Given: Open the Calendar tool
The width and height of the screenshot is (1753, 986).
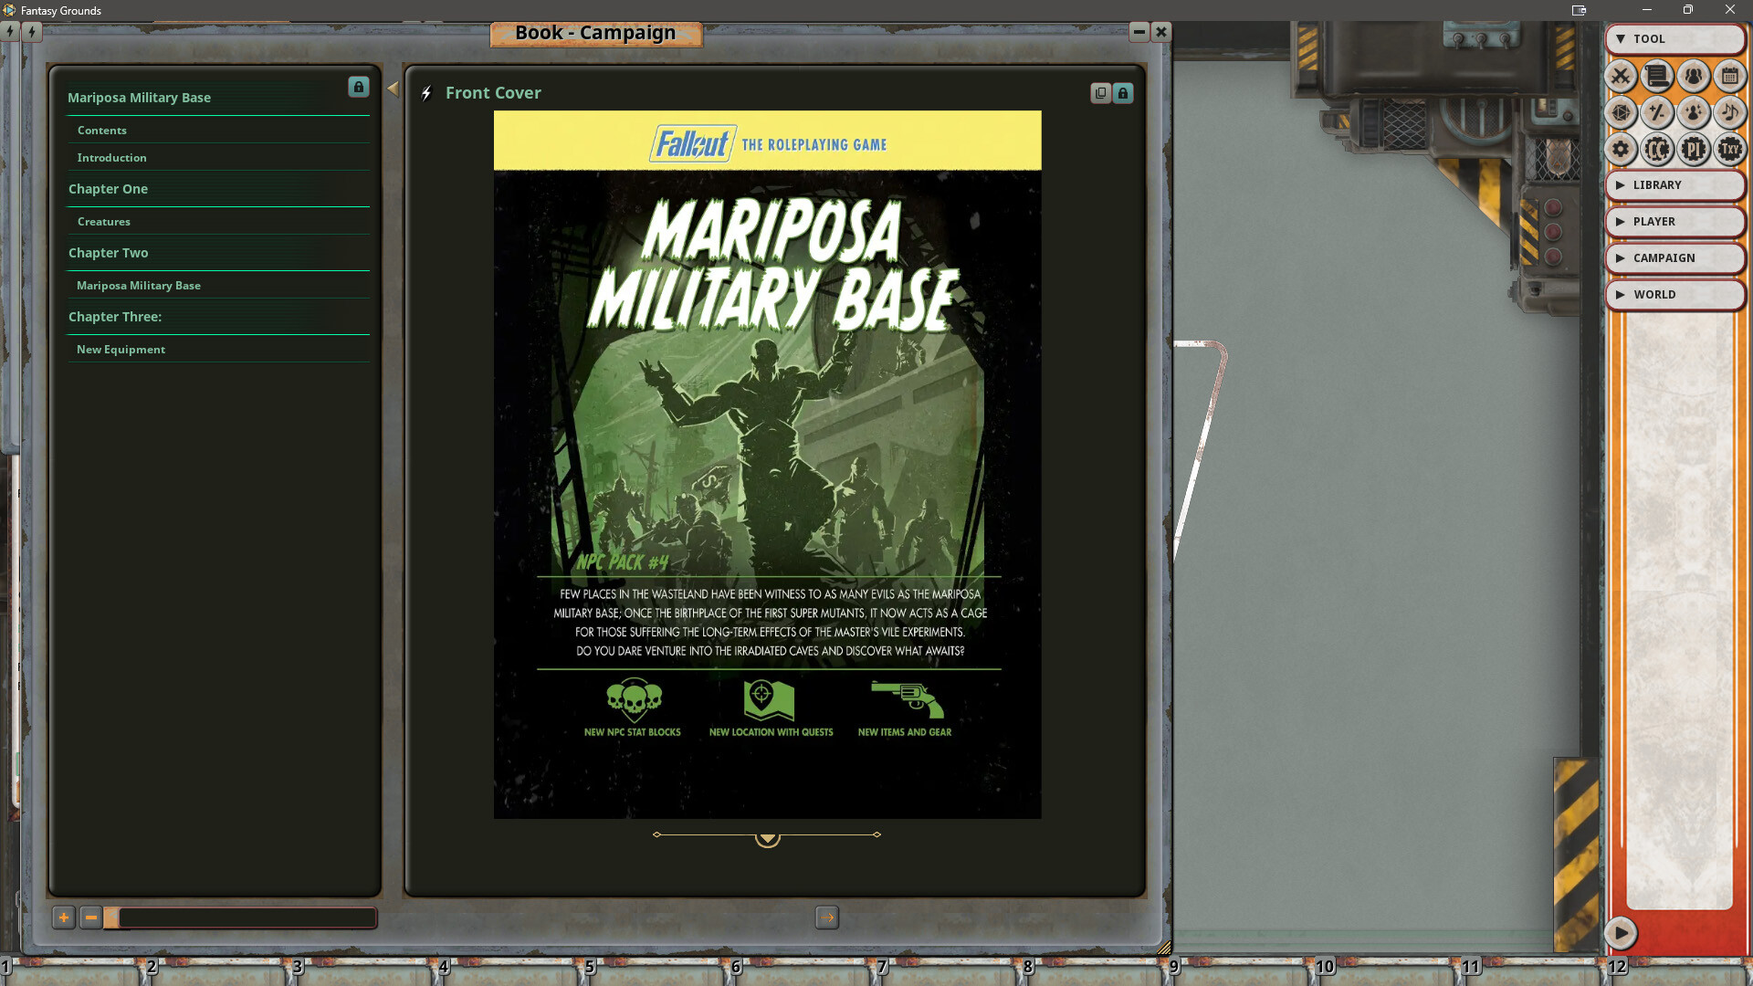Looking at the screenshot, I should [1729, 77].
